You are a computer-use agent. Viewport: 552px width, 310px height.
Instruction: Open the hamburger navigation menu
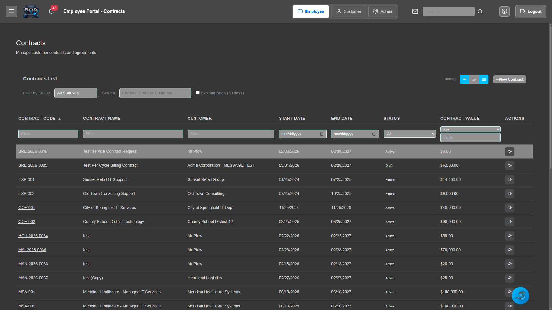11,11
